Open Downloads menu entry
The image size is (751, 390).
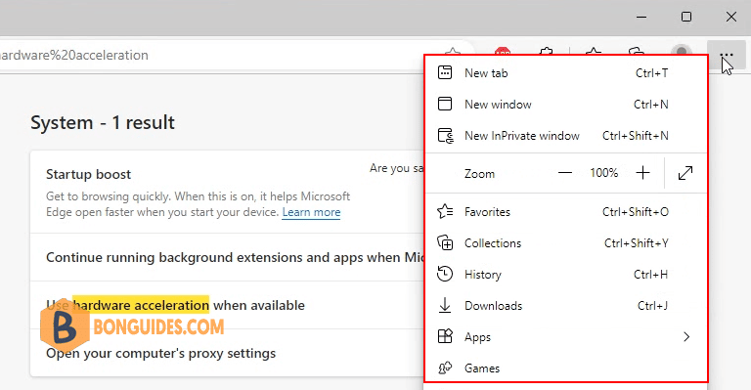click(x=566, y=306)
